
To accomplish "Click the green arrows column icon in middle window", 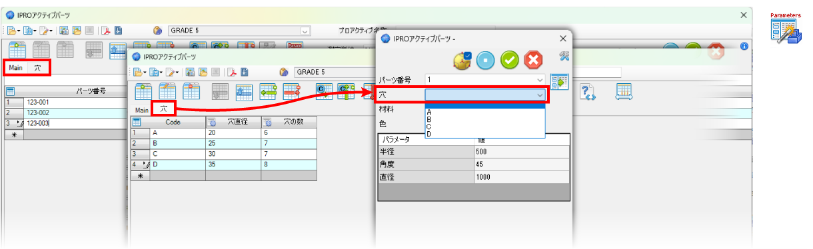I will tap(269, 92).
